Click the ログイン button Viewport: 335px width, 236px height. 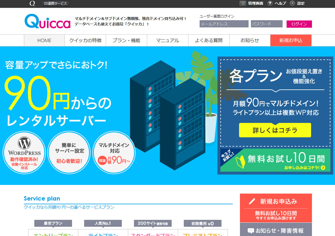[x=299, y=24]
